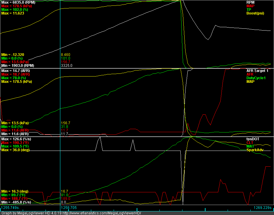The height and width of the screenshot is (215, 274).
Task: Select the red MAP legend in top graph
Action: [x=251, y=6]
